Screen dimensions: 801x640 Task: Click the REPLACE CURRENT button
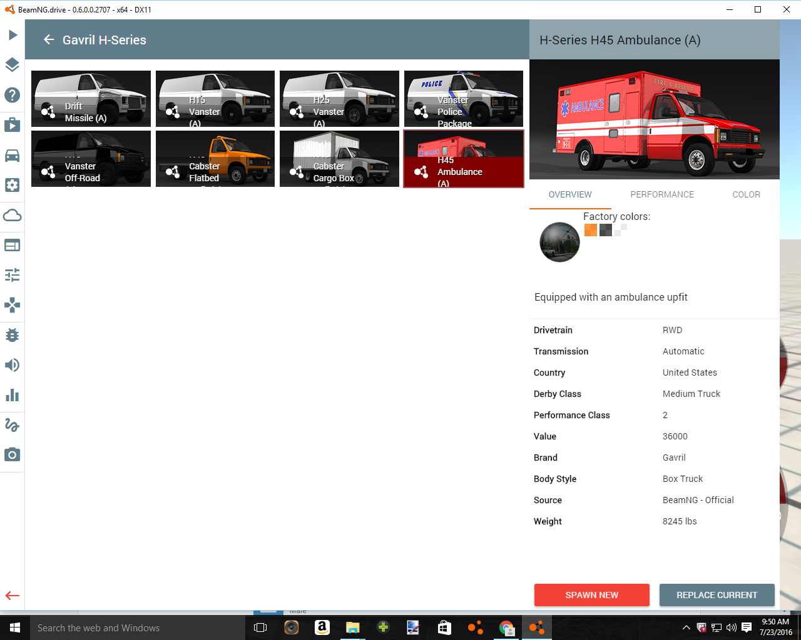click(x=717, y=595)
